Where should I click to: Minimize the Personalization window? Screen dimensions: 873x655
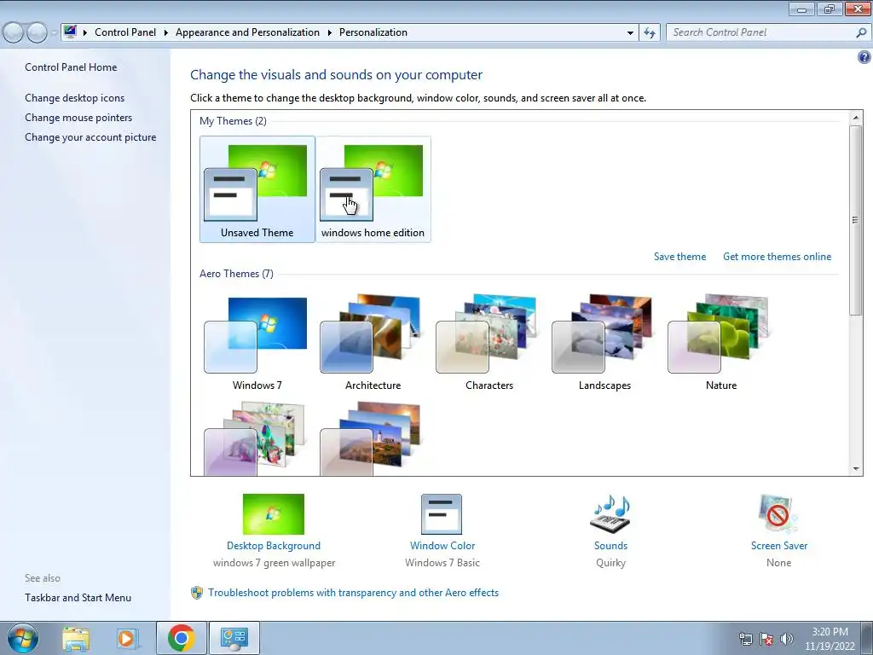801,9
